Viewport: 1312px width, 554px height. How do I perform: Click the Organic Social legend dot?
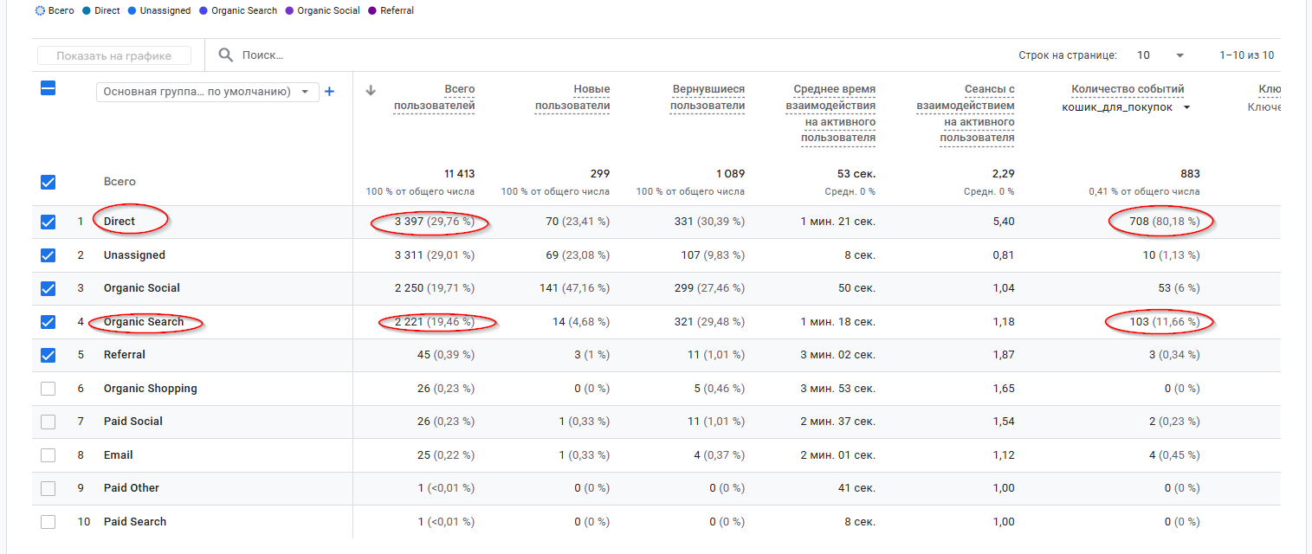289,11
